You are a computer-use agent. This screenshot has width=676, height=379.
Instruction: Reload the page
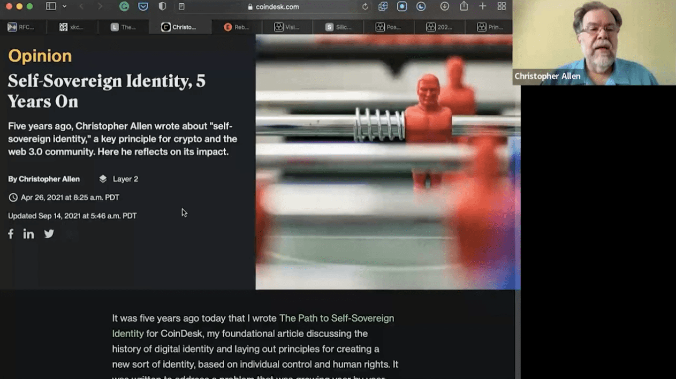(x=365, y=6)
